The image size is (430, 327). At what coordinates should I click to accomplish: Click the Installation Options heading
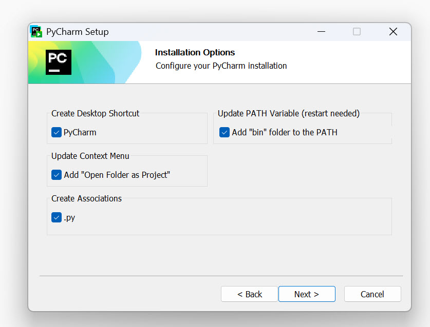tap(195, 52)
